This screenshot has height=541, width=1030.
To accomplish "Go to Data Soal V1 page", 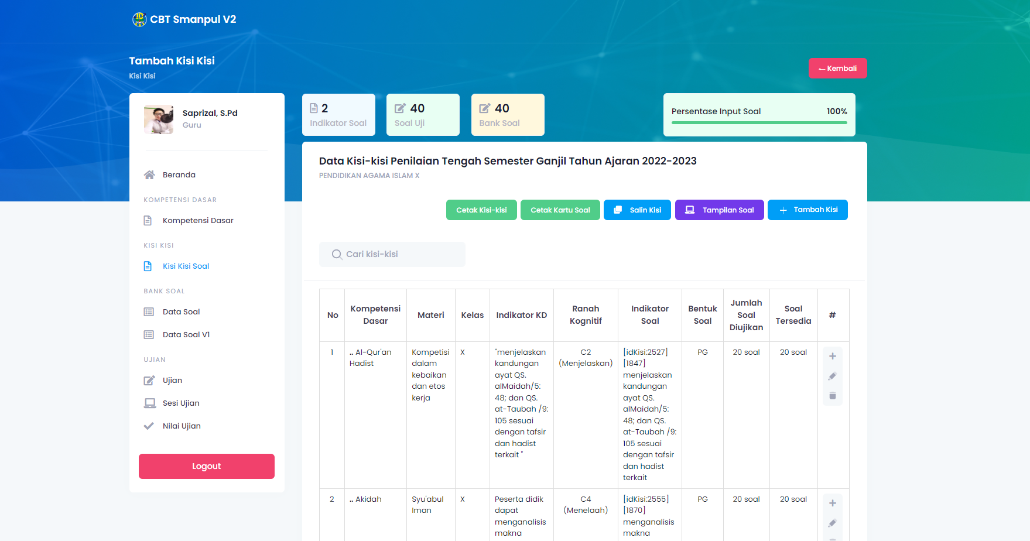I will coord(186,335).
